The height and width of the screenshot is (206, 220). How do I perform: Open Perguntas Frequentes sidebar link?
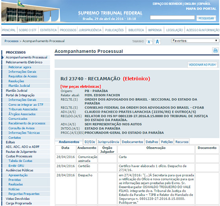tap(24, 194)
